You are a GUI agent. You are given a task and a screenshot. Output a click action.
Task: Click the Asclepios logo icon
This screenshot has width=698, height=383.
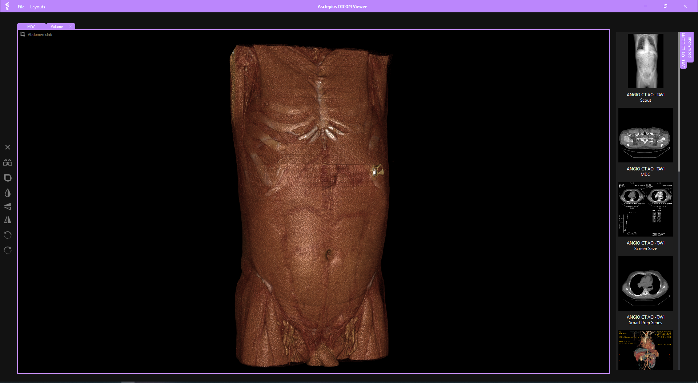tap(7, 6)
